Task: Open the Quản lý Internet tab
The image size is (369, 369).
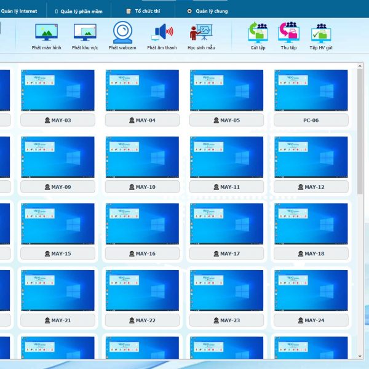Action: 19,11
